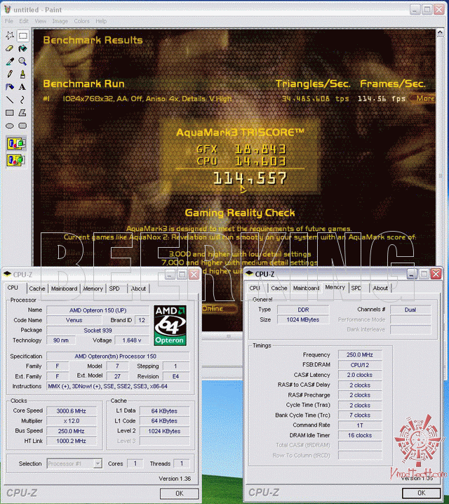This screenshot has height=504, width=449.
Task: Select the Line tool
Action: pyautogui.click(x=10, y=100)
